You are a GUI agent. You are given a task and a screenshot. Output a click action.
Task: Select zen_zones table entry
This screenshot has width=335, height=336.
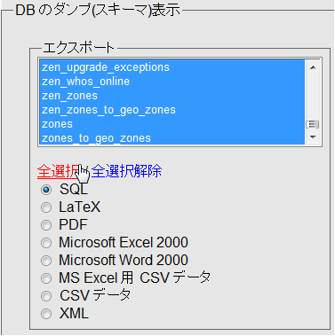pyautogui.click(x=171, y=96)
